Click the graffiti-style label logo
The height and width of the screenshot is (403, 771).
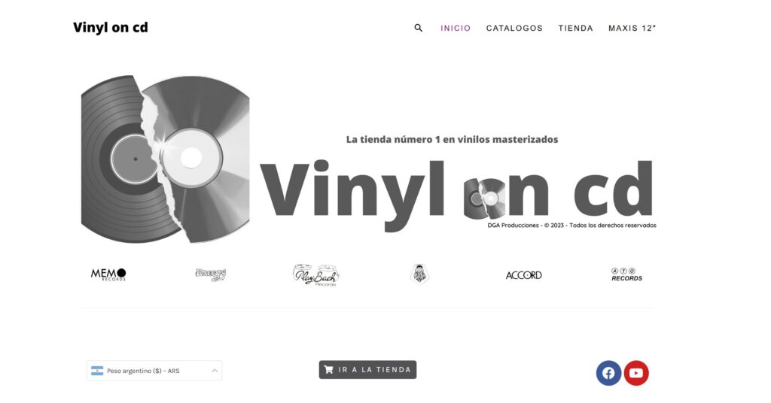click(x=211, y=274)
